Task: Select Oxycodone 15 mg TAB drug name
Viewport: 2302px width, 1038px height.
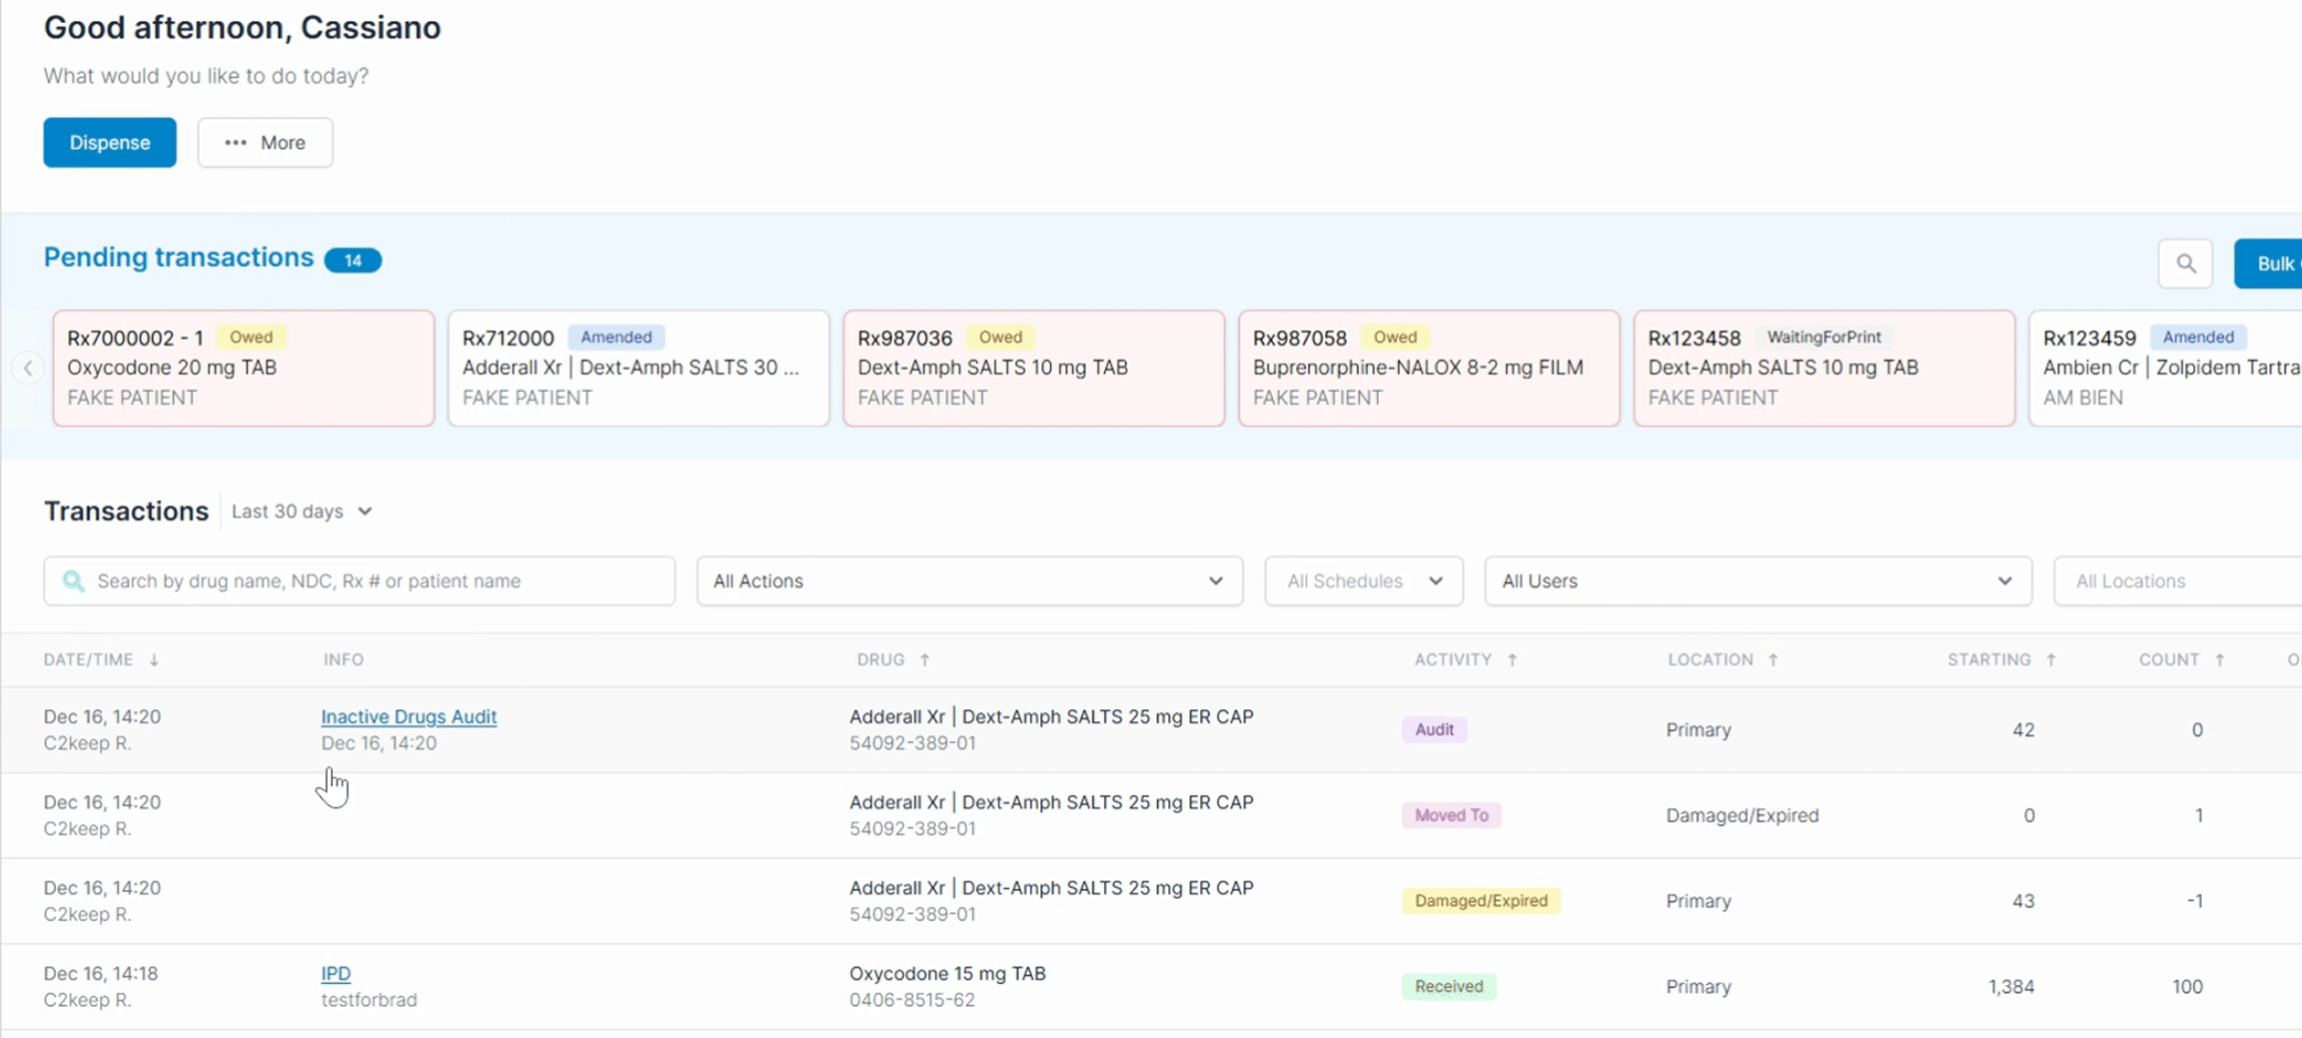Action: (947, 973)
